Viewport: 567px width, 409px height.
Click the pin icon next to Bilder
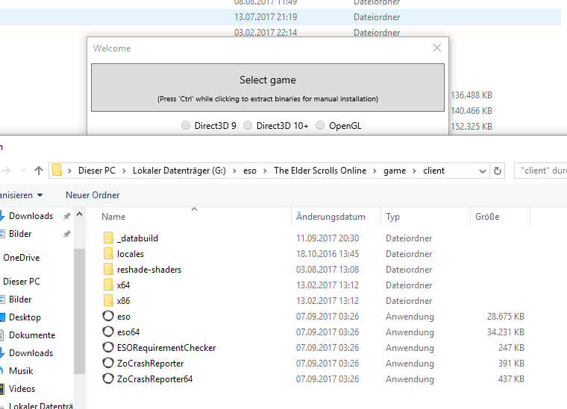coord(67,234)
